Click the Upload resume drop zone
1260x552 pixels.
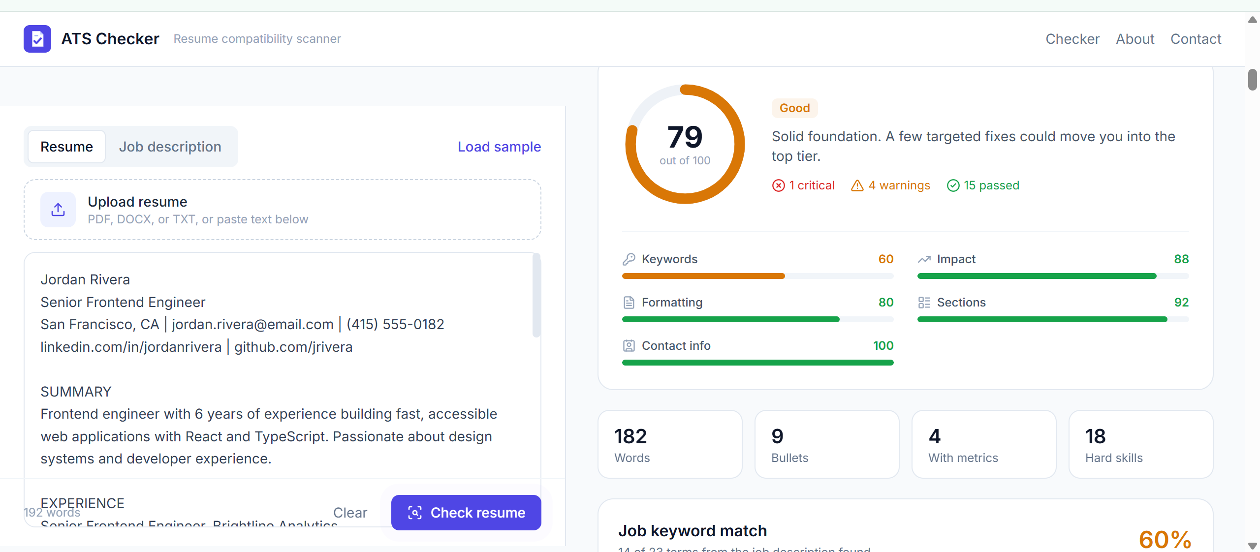283,210
